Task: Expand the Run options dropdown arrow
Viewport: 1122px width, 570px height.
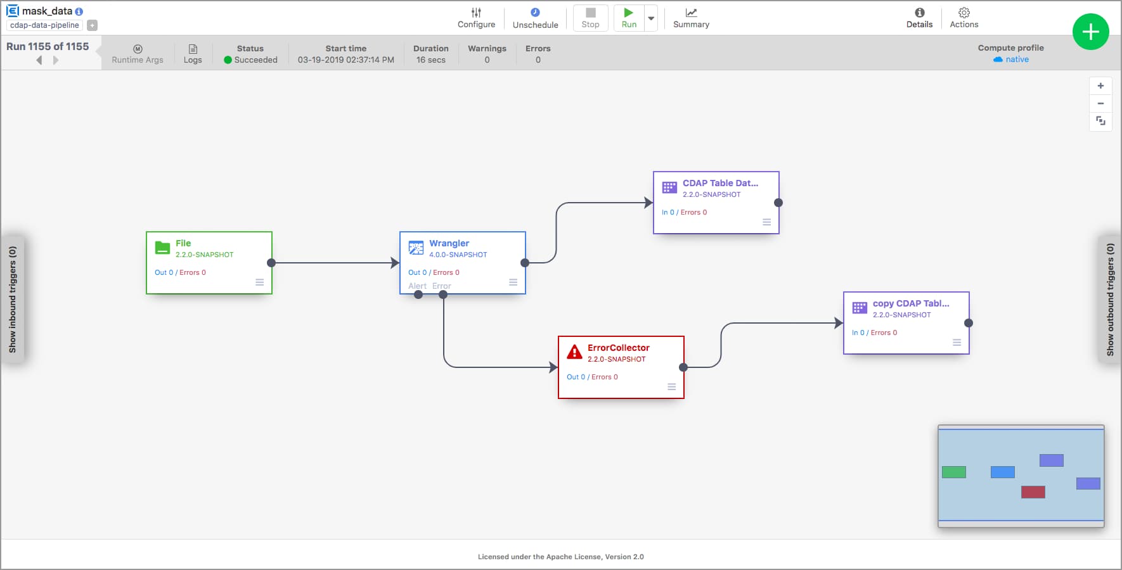Action: 651,18
